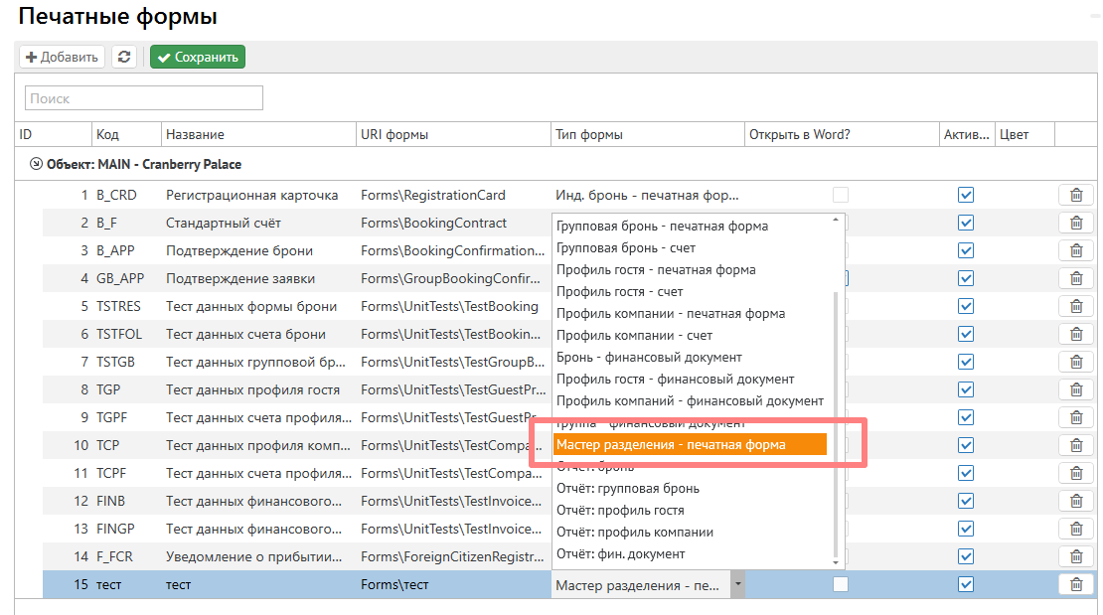Click trash icon for Стандартный счёт row
The height and width of the screenshot is (615, 1103).
pos(1075,224)
